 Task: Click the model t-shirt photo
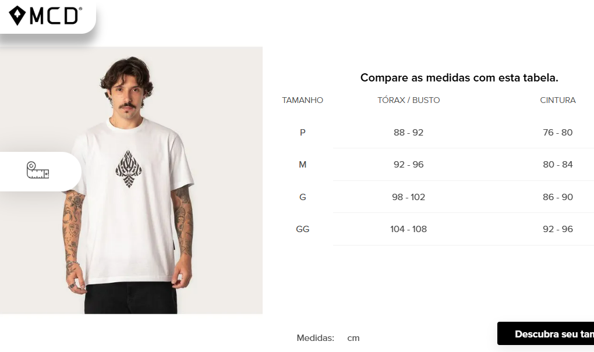[x=131, y=180]
